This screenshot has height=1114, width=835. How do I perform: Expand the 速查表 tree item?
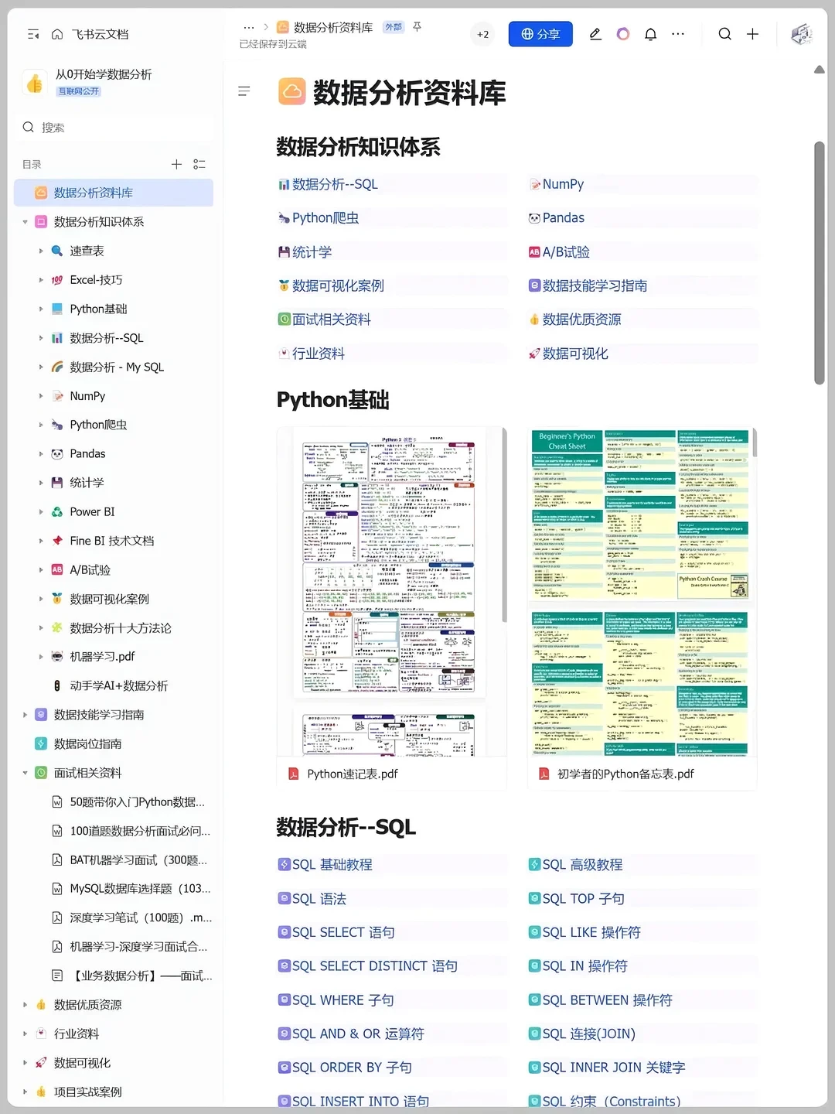coord(41,251)
